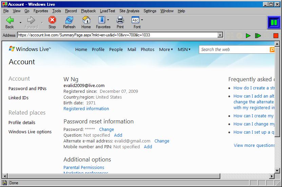
Task: Click Add next to Question
Action: 118,135
